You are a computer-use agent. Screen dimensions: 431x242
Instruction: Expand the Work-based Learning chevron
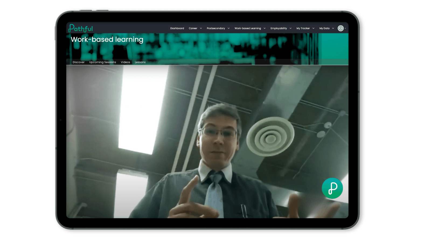pyautogui.click(x=265, y=28)
